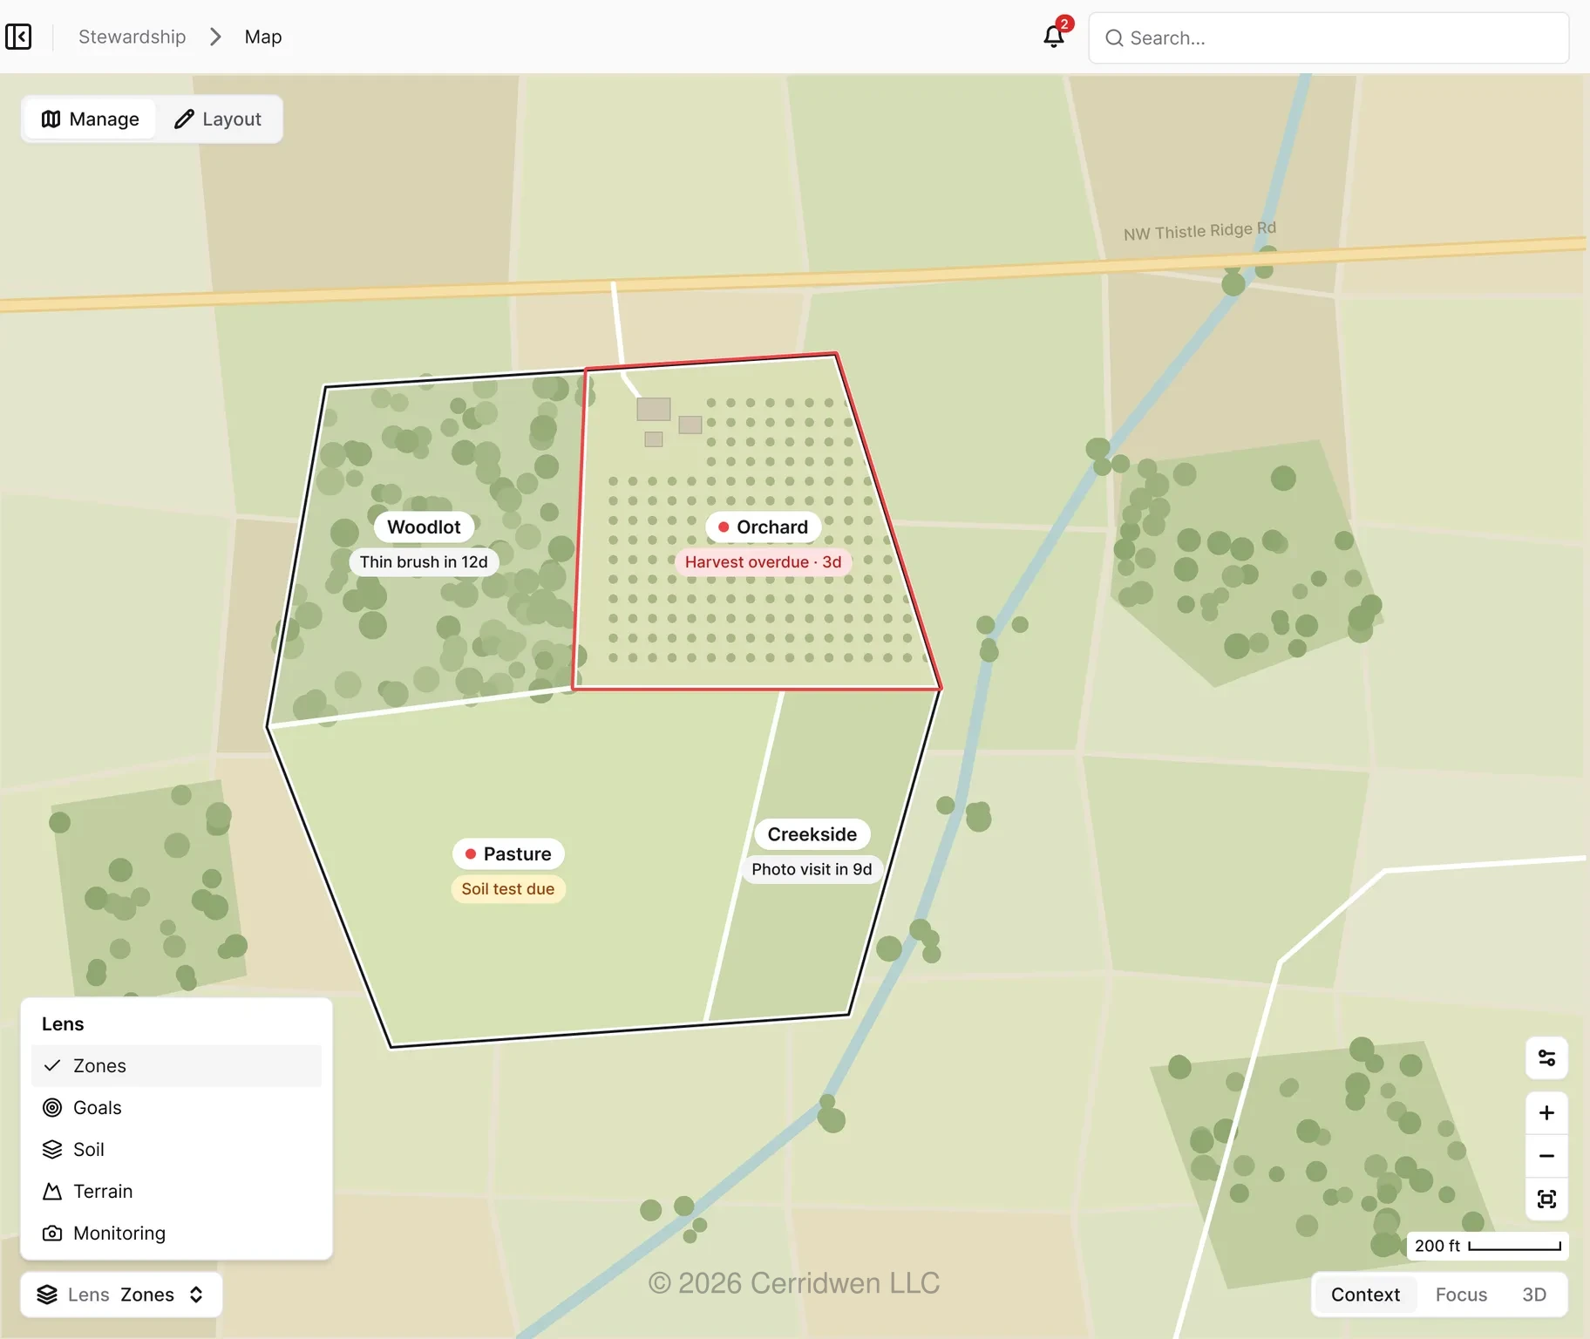This screenshot has width=1590, height=1339.
Task: Select the Pasture zone label
Action: tap(508, 853)
